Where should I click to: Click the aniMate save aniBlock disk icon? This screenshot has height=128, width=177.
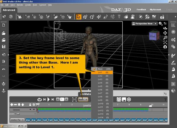tap(124, 99)
